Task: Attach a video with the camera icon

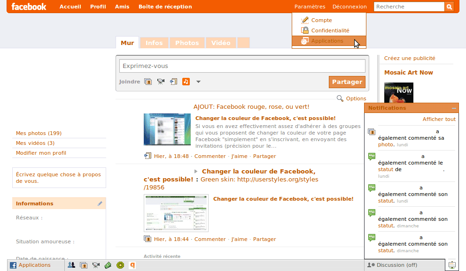Action: (x=161, y=81)
